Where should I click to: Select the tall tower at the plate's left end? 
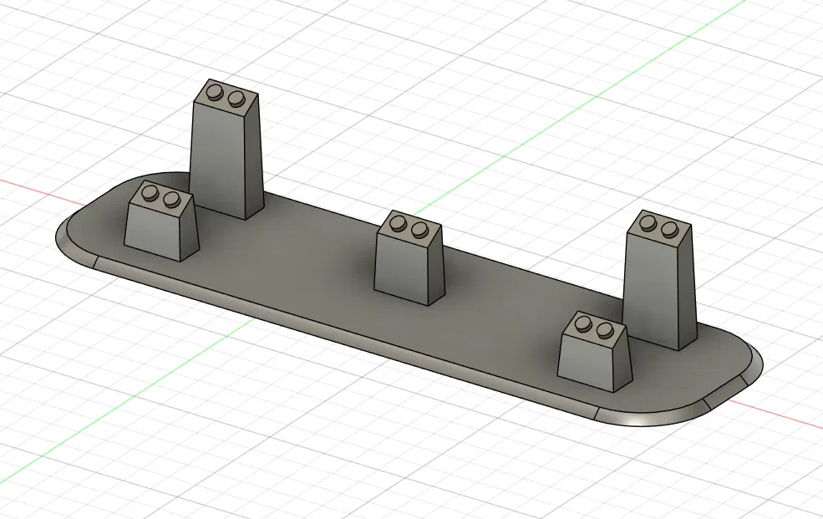point(226,150)
